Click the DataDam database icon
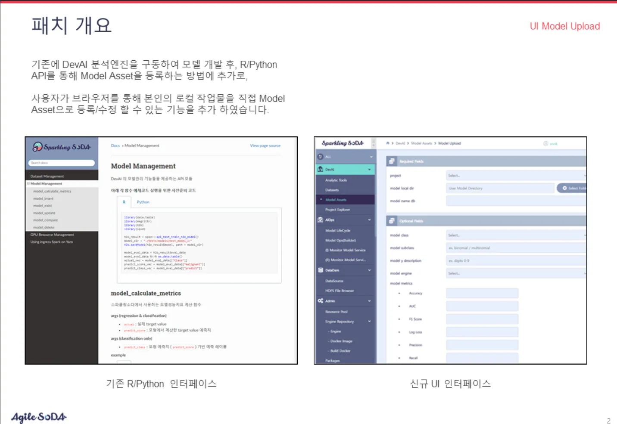 click(320, 270)
